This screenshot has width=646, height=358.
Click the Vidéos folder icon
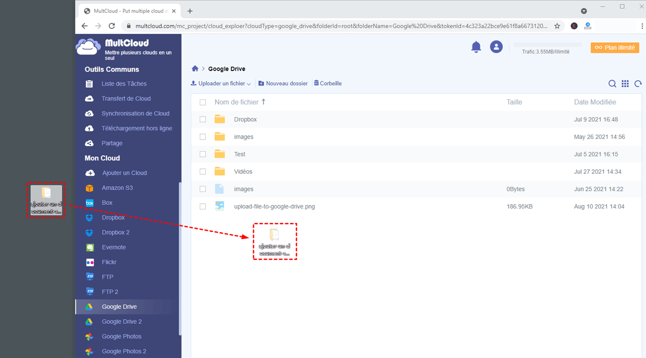click(x=220, y=171)
